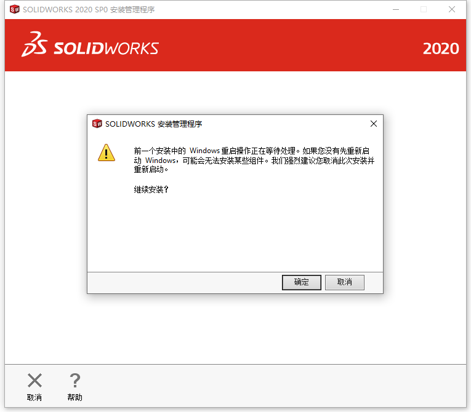Screen dimensions: 471x412
Task: Click the 帮助 label under question mark
Action: click(74, 398)
